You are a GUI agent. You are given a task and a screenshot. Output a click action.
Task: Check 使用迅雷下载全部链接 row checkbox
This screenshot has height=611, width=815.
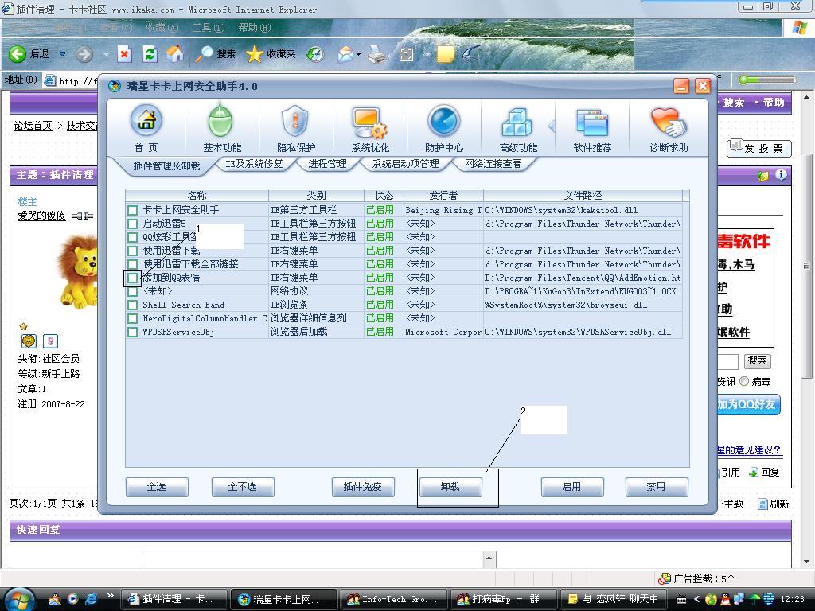coord(133,264)
